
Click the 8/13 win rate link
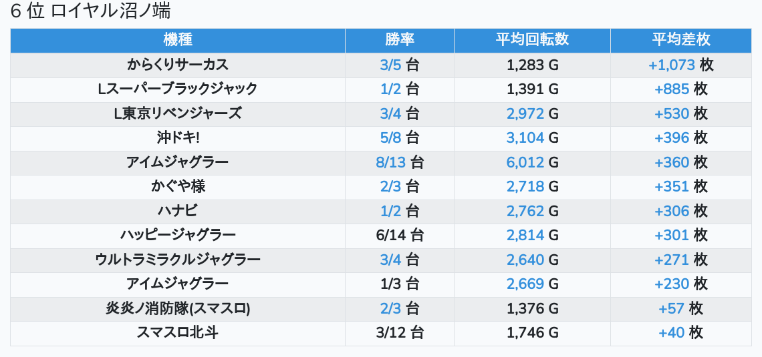(391, 162)
